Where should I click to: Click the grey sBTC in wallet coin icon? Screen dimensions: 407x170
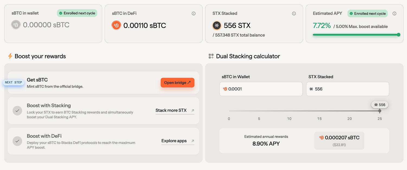coord(16,25)
